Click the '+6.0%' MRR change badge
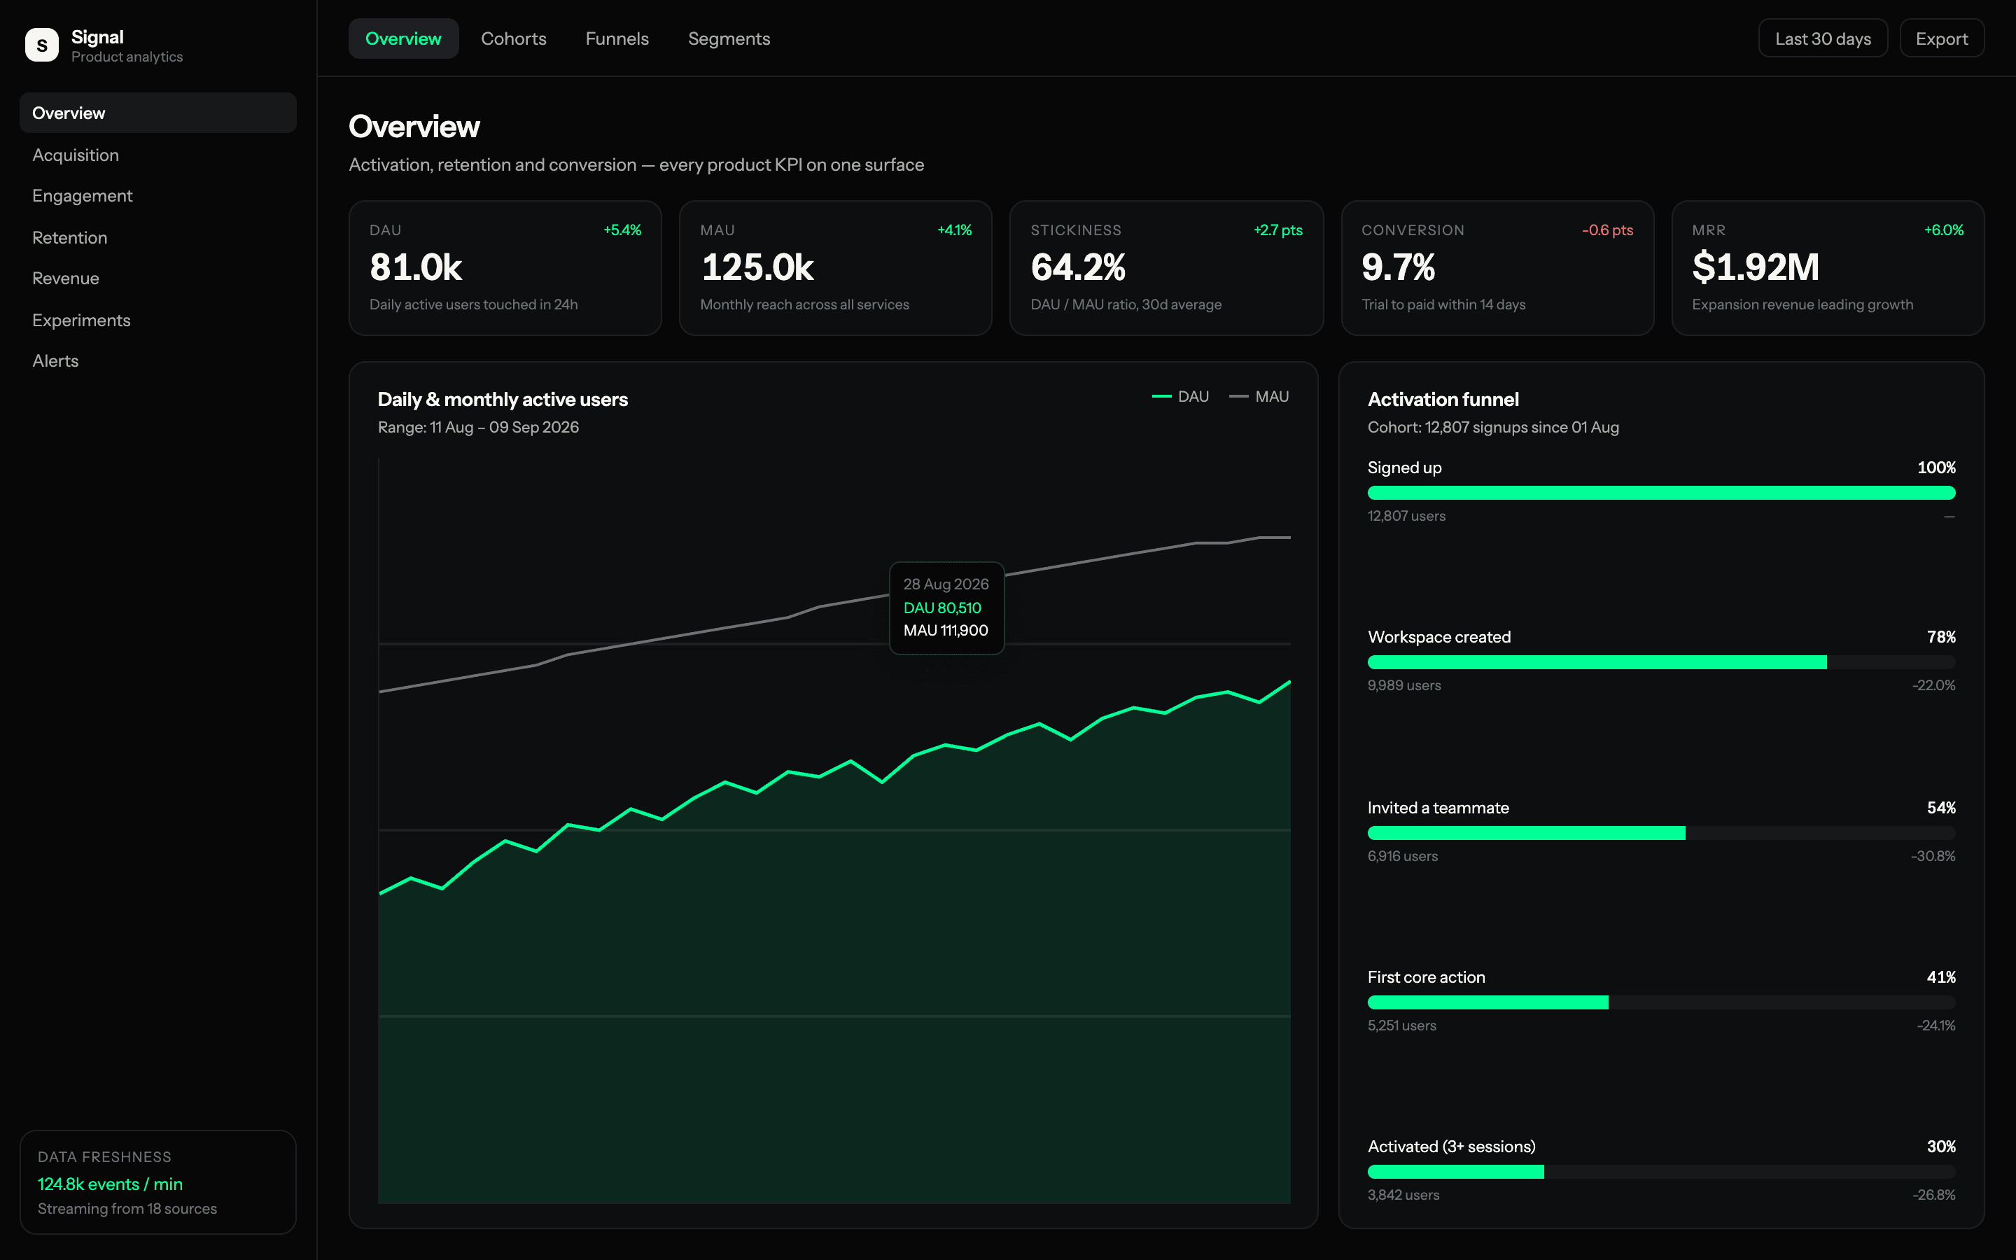The height and width of the screenshot is (1260, 2016). (x=1943, y=230)
